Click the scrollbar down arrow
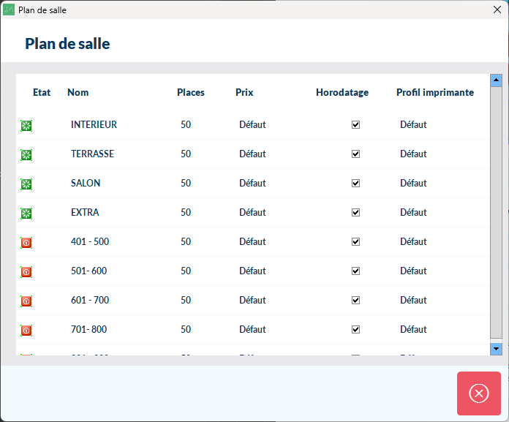This screenshot has width=509, height=422. 496,349
